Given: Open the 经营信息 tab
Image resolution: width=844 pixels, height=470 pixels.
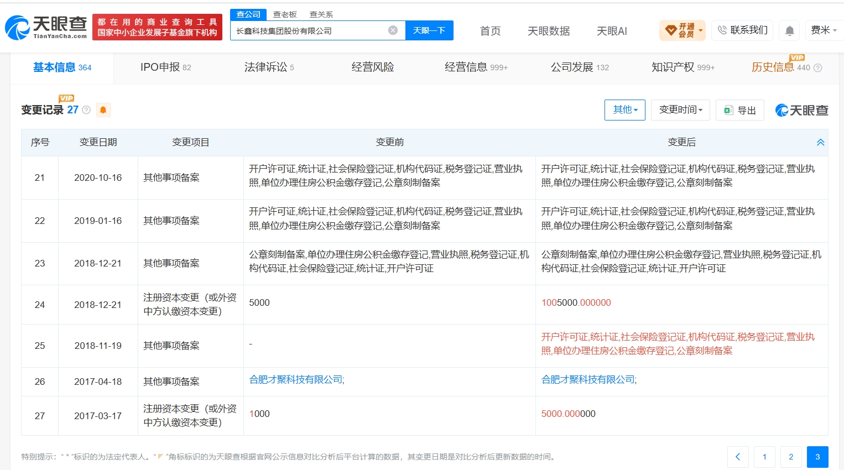Looking at the screenshot, I should coord(476,67).
